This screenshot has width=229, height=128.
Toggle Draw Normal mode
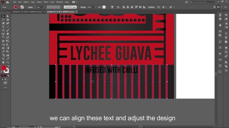point(2,79)
